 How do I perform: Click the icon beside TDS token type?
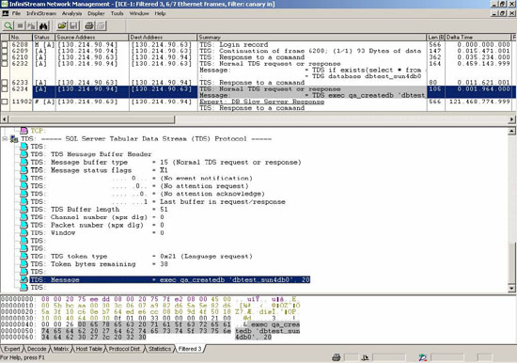coord(23,257)
